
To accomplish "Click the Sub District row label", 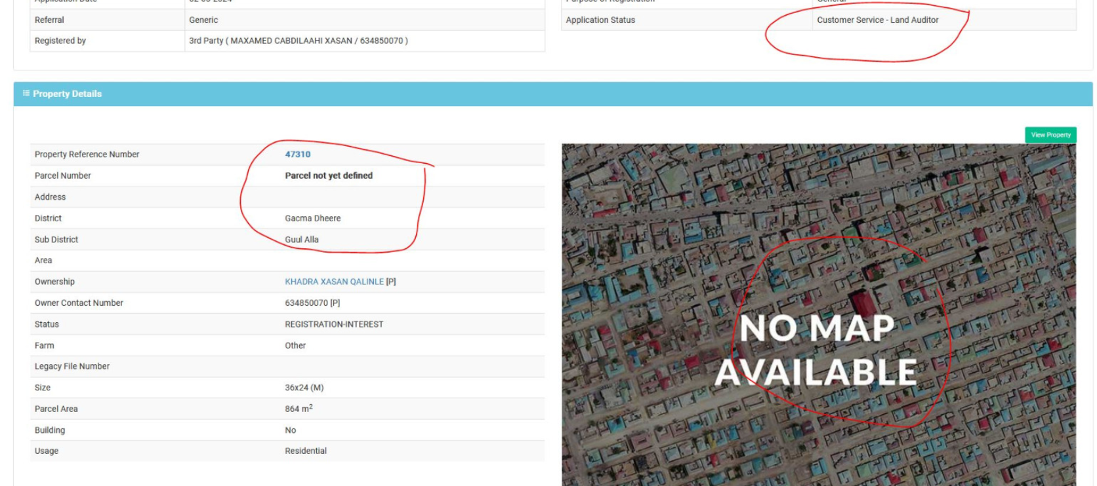I will 56,240.
